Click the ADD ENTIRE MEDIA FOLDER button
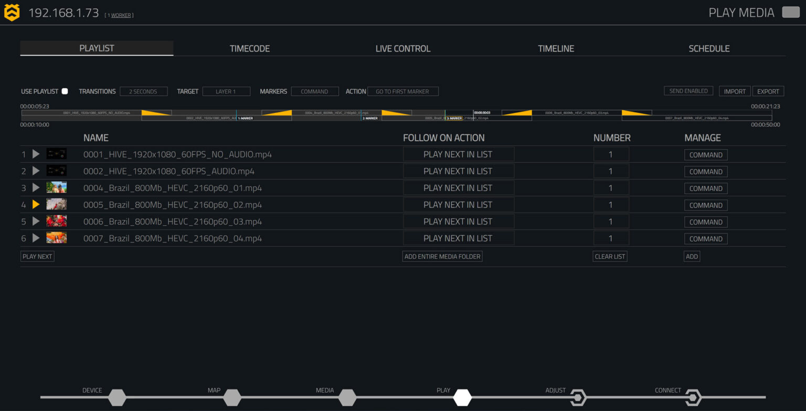Viewport: 806px width, 411px height. click(442, 256)
